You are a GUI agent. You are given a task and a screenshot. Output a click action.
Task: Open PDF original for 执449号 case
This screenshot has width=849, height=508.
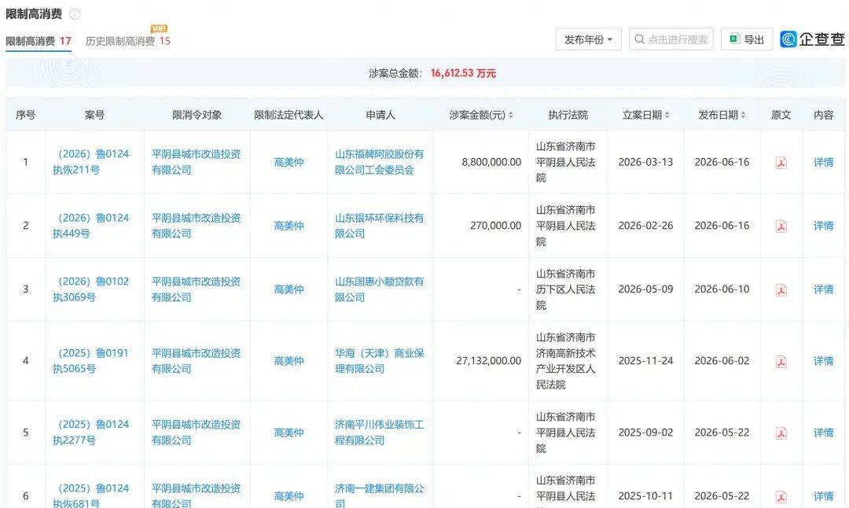tap(781, 226)
